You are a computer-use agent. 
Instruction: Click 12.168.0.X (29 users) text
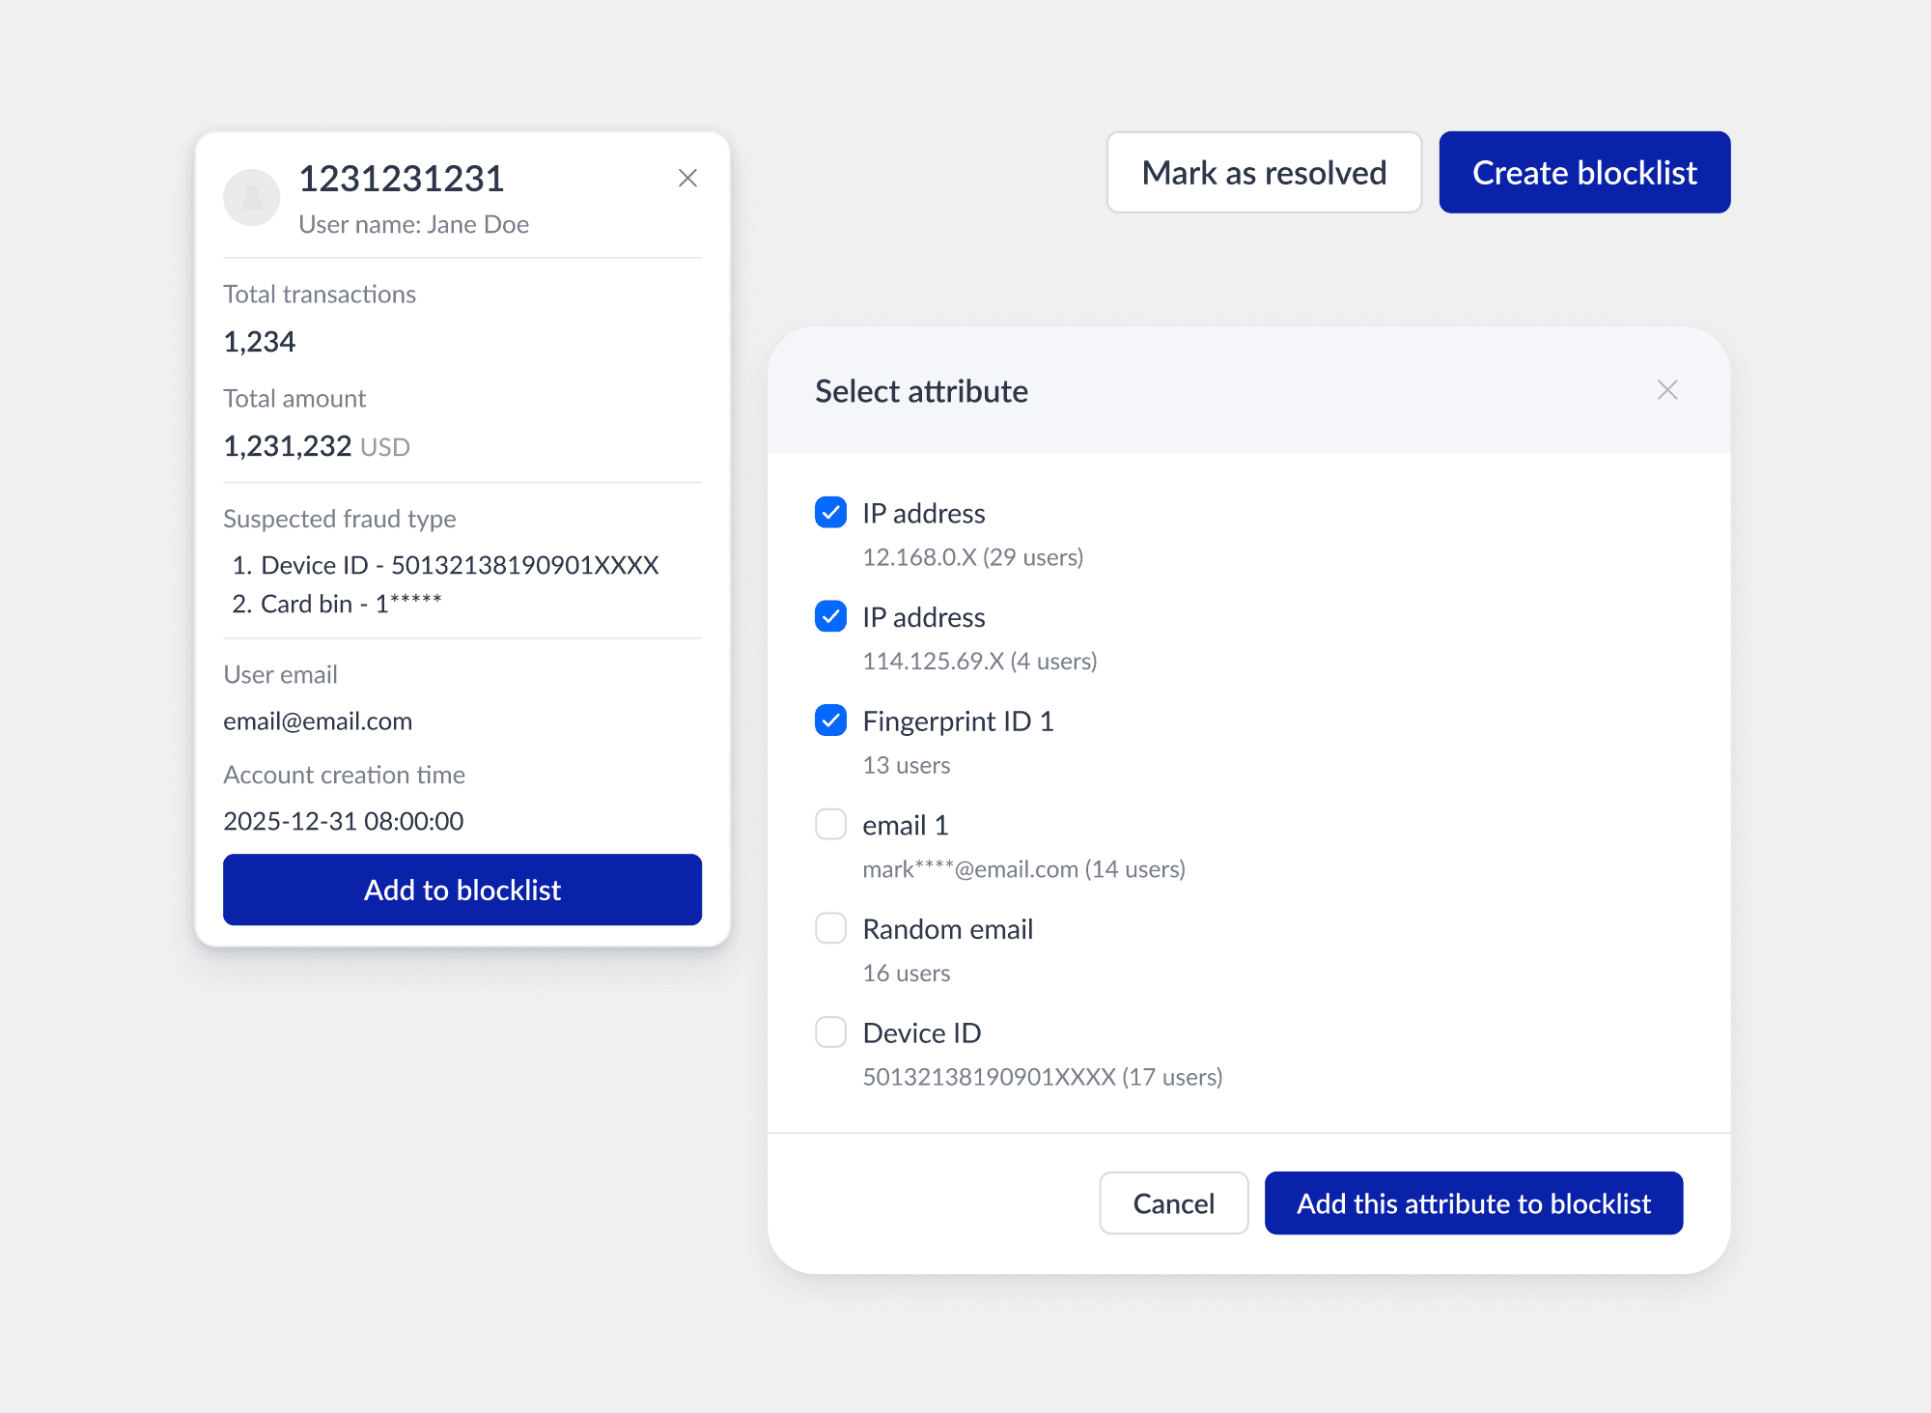(973, 557)
